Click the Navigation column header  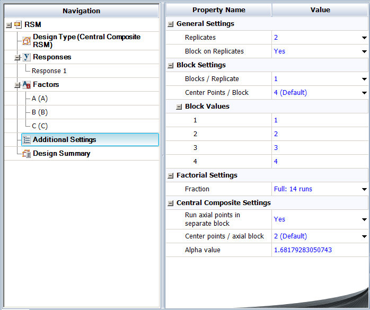pos(82,11)
